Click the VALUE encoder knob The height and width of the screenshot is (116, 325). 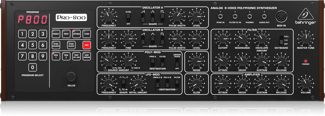(71, 77)
